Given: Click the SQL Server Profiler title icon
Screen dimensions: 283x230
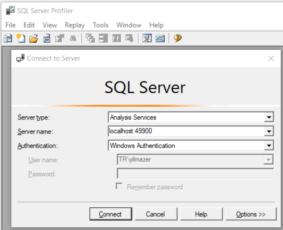Looking at the screenshot, I should (10, 10).
